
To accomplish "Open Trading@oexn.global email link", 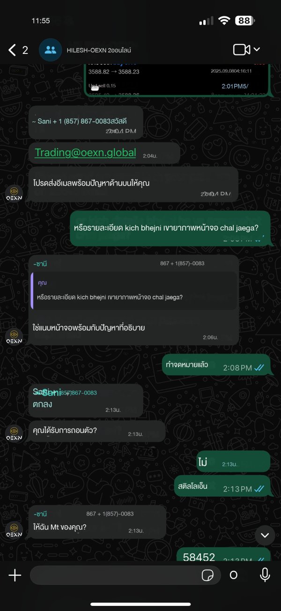I will tap(85, 152).
